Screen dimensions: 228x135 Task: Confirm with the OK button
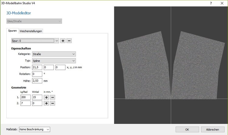[187, 130]
